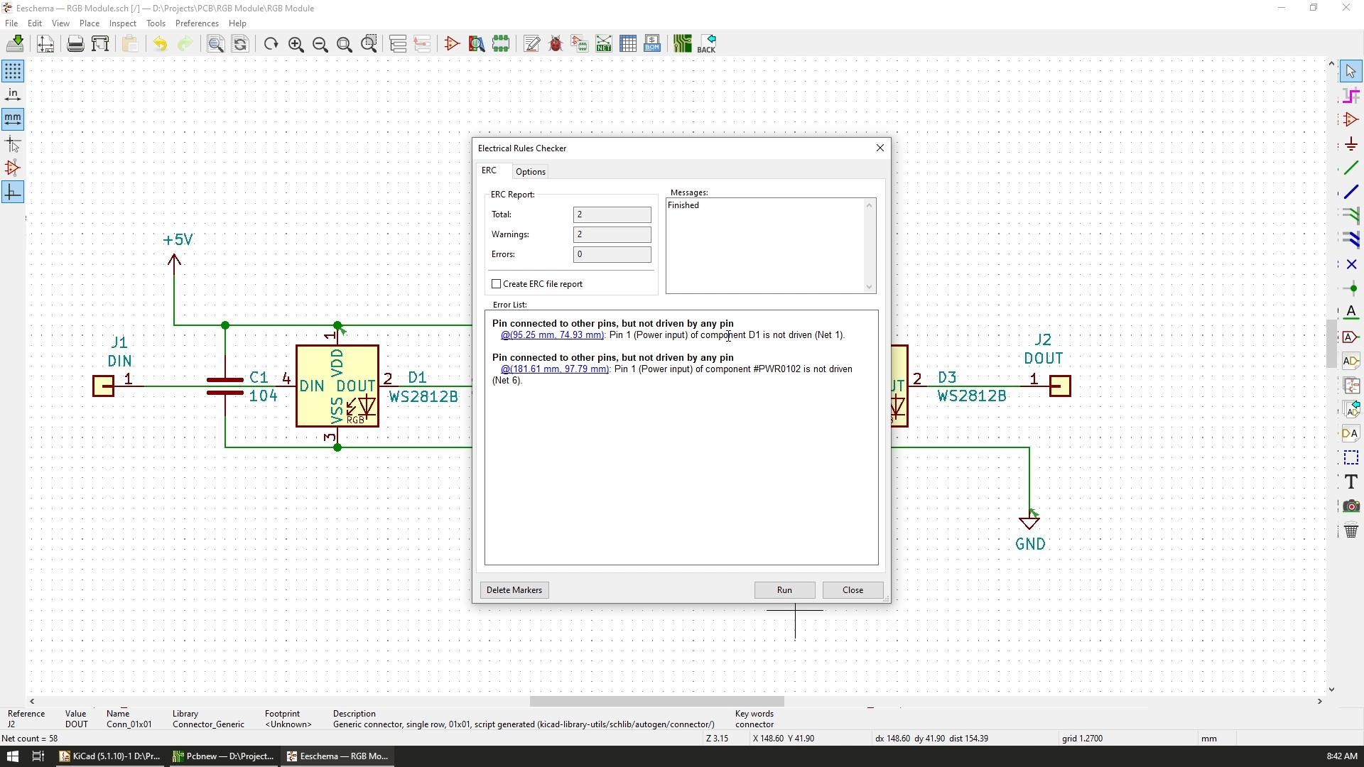The height and width of the screenshot is (767, 1364).
Task: Toggle grid visibility in left toolbar
Action: tap(13, 70)
